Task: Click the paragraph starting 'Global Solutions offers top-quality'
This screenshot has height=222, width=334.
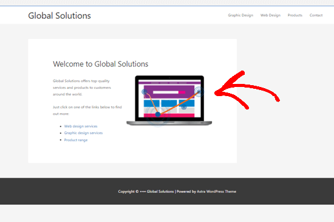Action: coord(82,88)
